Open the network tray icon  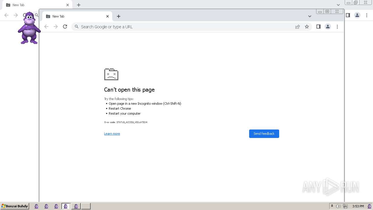[x=345, y=206]
